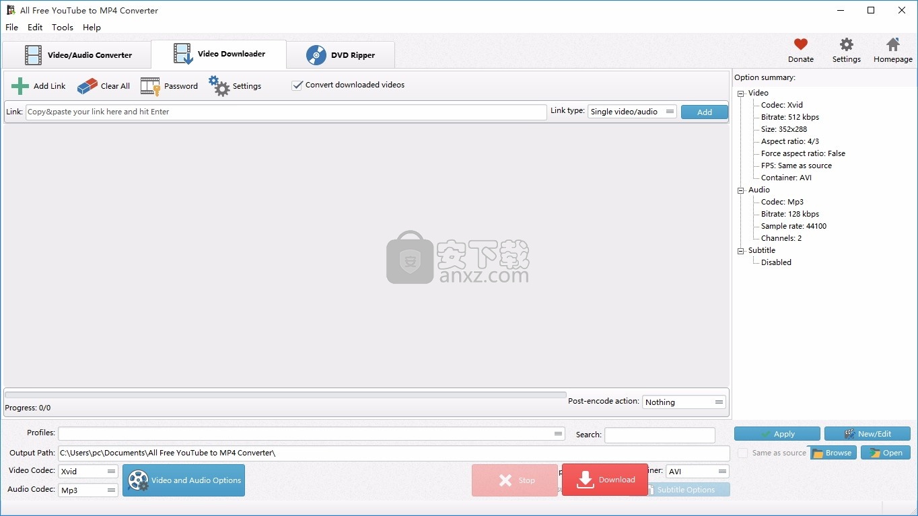Image resolution: width=918 pixels, height=516 pixels.
Task: Click the Stop X icon
Action: 505,480
